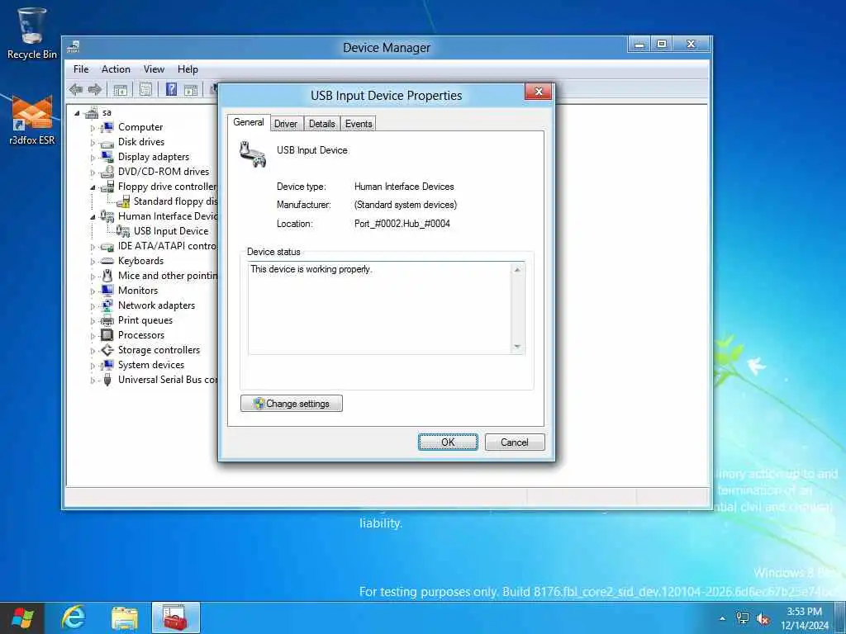Collapse the Human Interface Devices node

click(93, 217)
